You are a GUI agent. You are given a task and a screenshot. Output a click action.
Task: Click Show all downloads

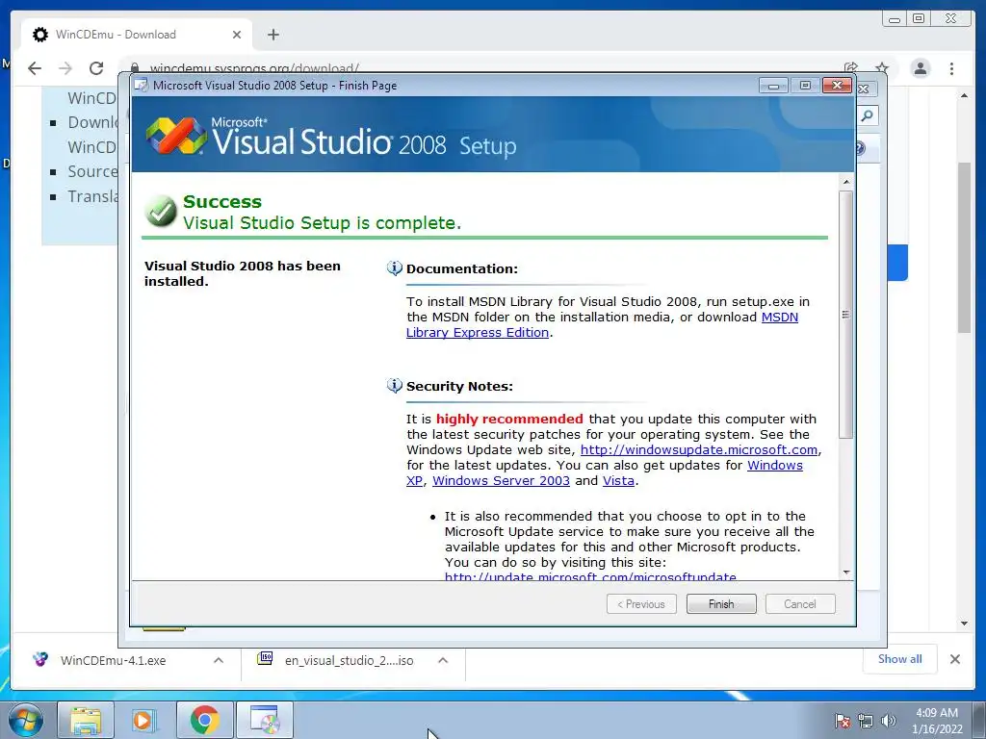(900, 659)
